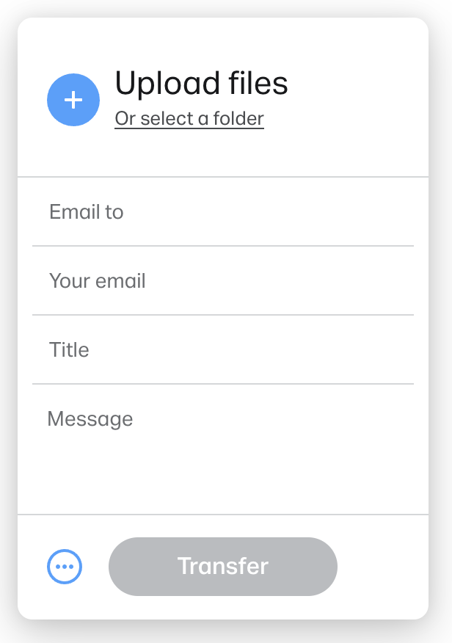Click the white plus sign in the circle
The width and height of the screenshot is (452, 643).
pyautogui.click(x=73, y=100)
